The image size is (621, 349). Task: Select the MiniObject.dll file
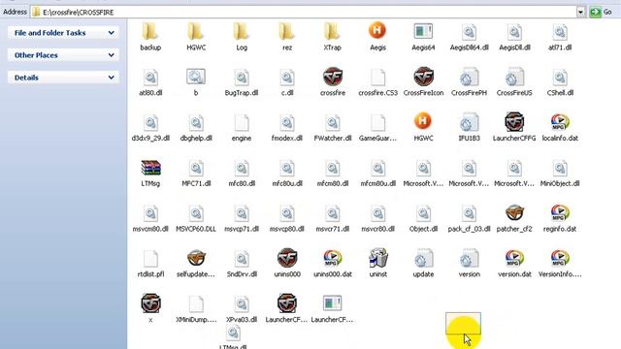(560, 168)
